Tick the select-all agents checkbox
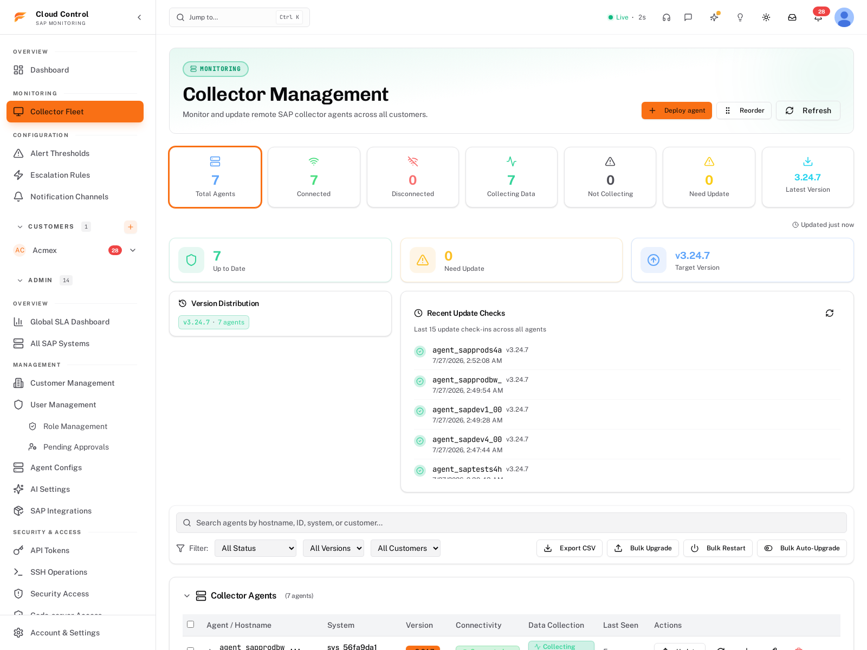 (190, 625)
